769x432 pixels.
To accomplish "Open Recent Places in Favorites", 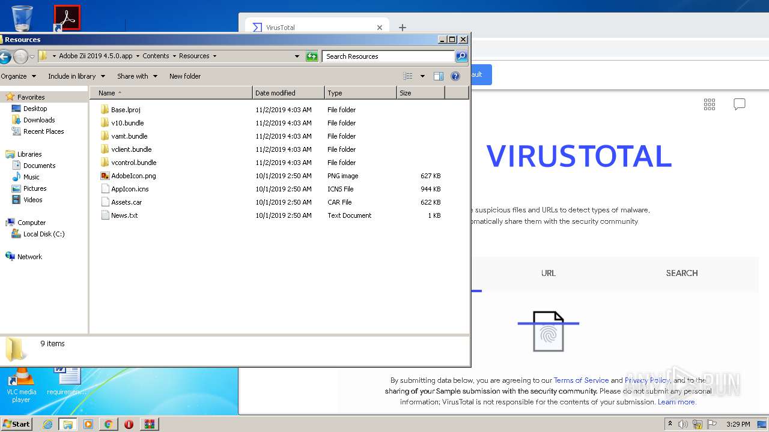I will tap(43, 131).
